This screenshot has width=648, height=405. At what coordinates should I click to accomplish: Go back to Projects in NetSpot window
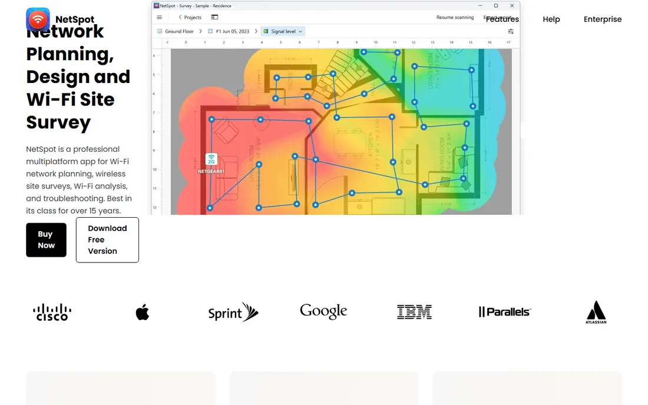[x=190, y=17]
